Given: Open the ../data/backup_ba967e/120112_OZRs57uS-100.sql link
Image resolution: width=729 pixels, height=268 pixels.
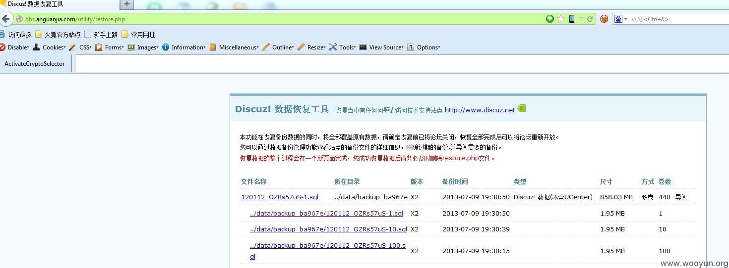Looking at the screenshot, I should click(328, 251).
